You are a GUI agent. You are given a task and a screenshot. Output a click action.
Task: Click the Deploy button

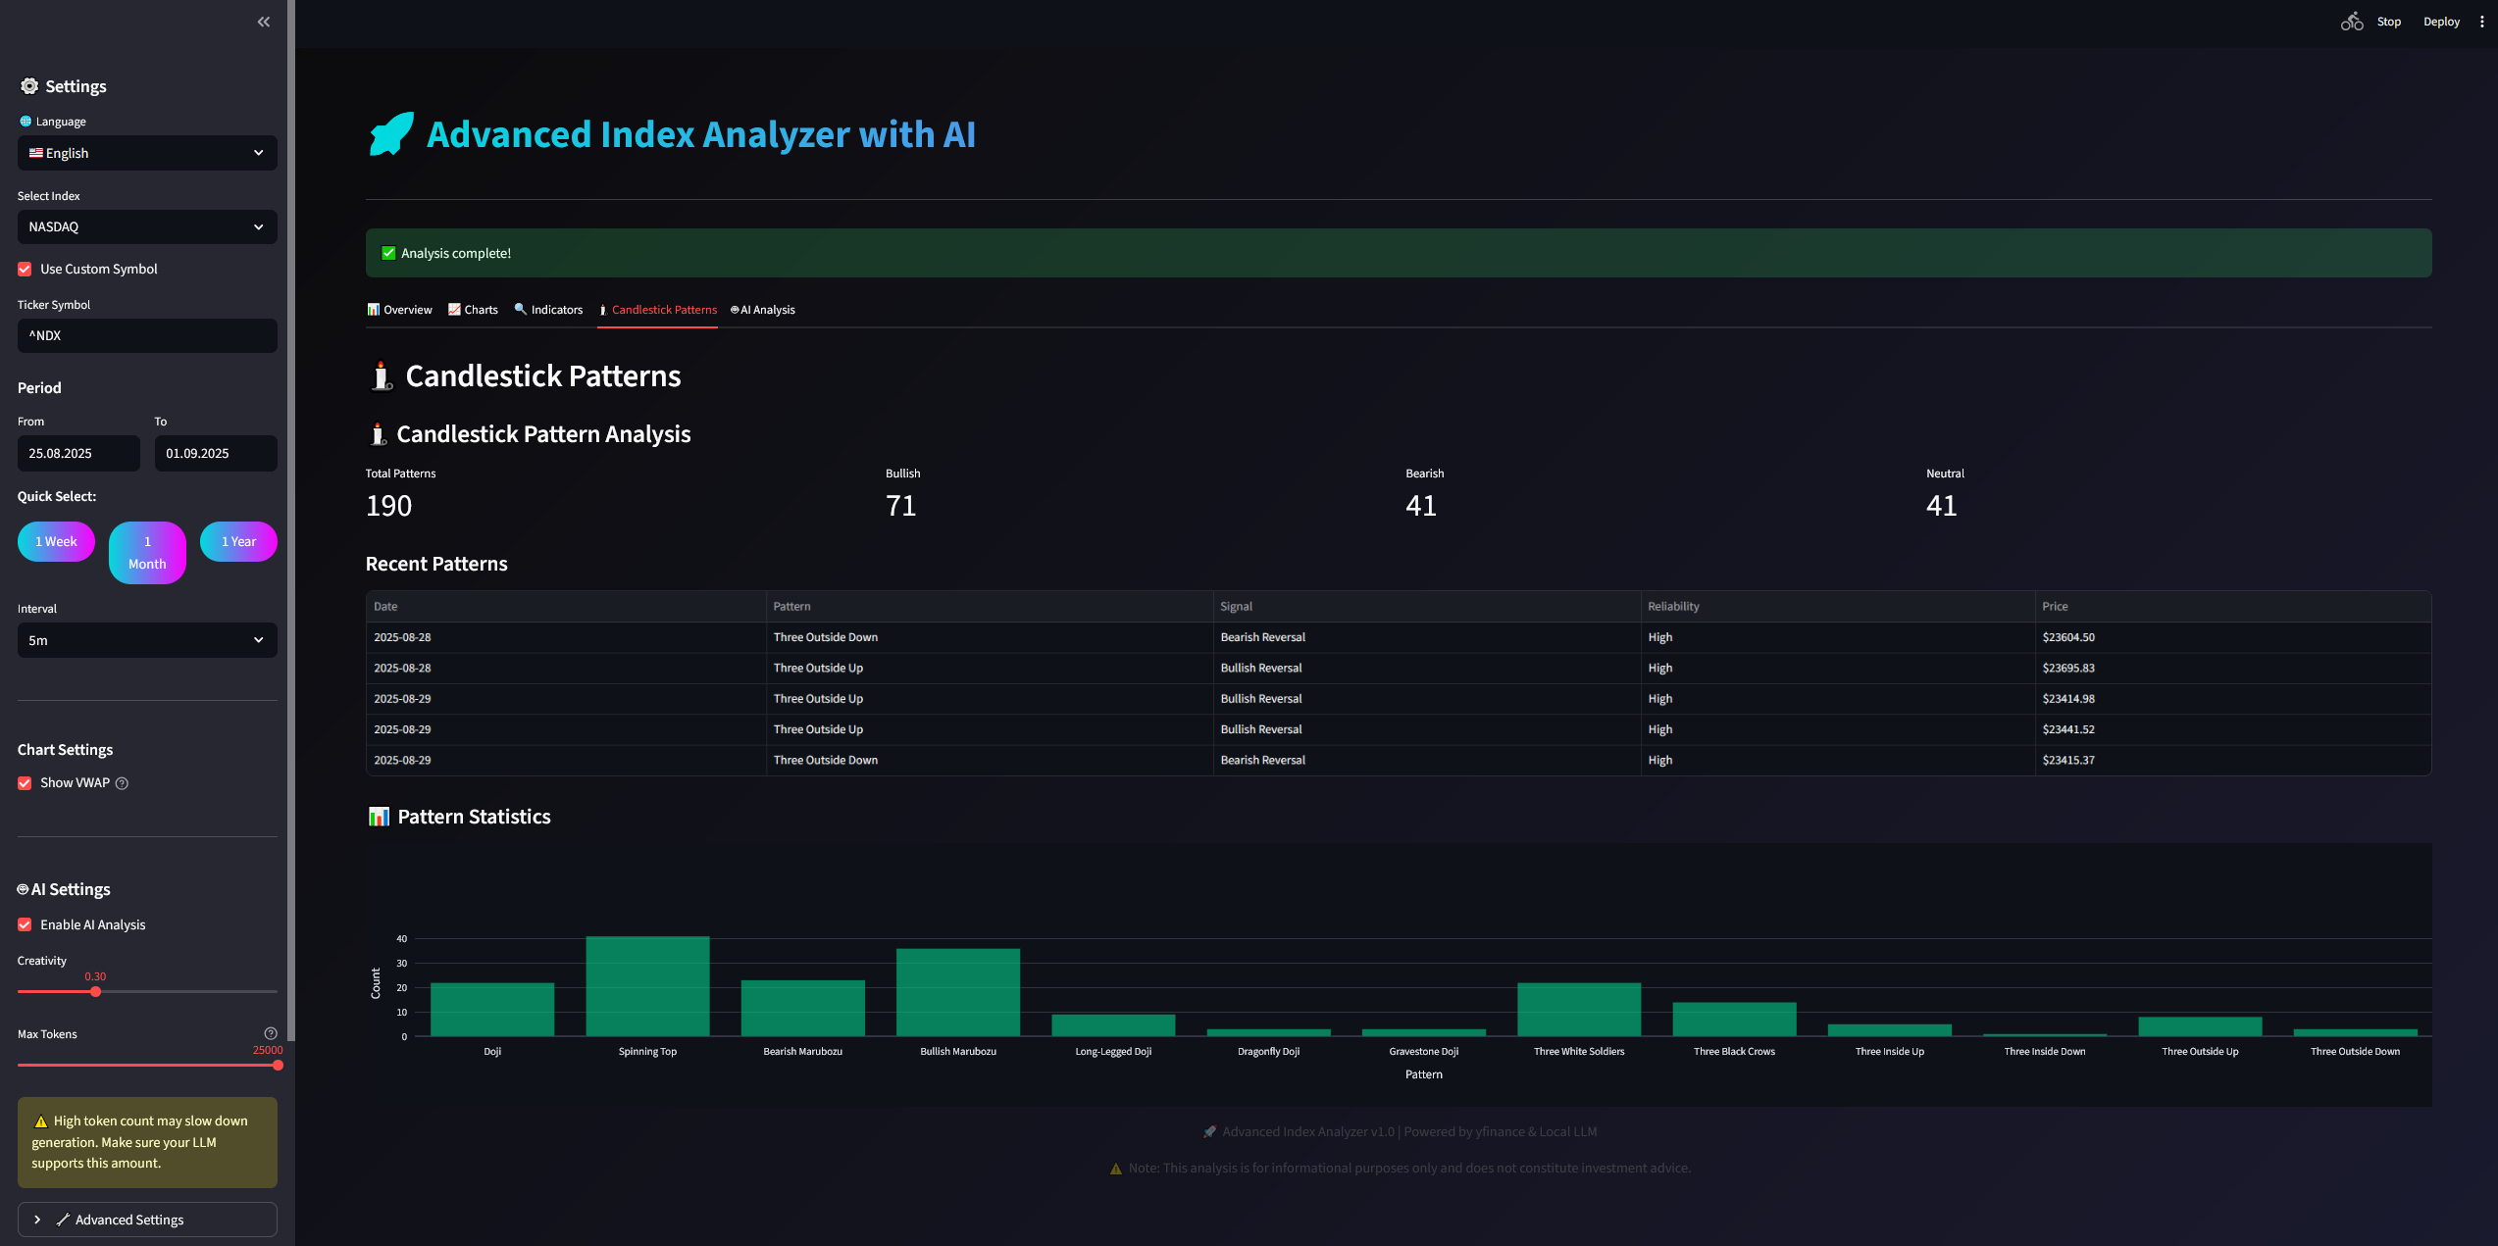coord(2440,22)
